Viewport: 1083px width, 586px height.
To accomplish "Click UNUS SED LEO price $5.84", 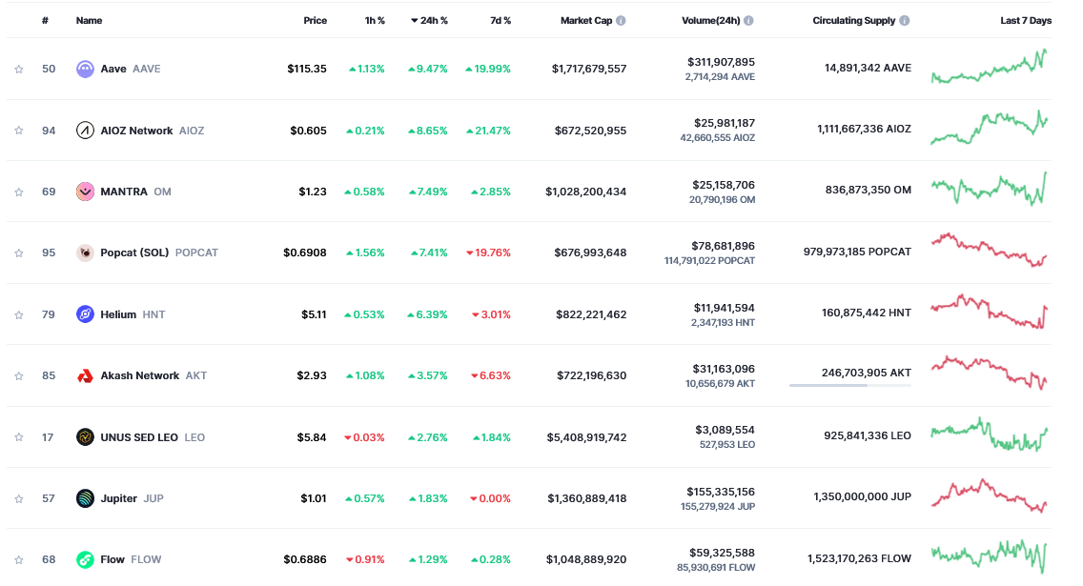I will 312,437.
